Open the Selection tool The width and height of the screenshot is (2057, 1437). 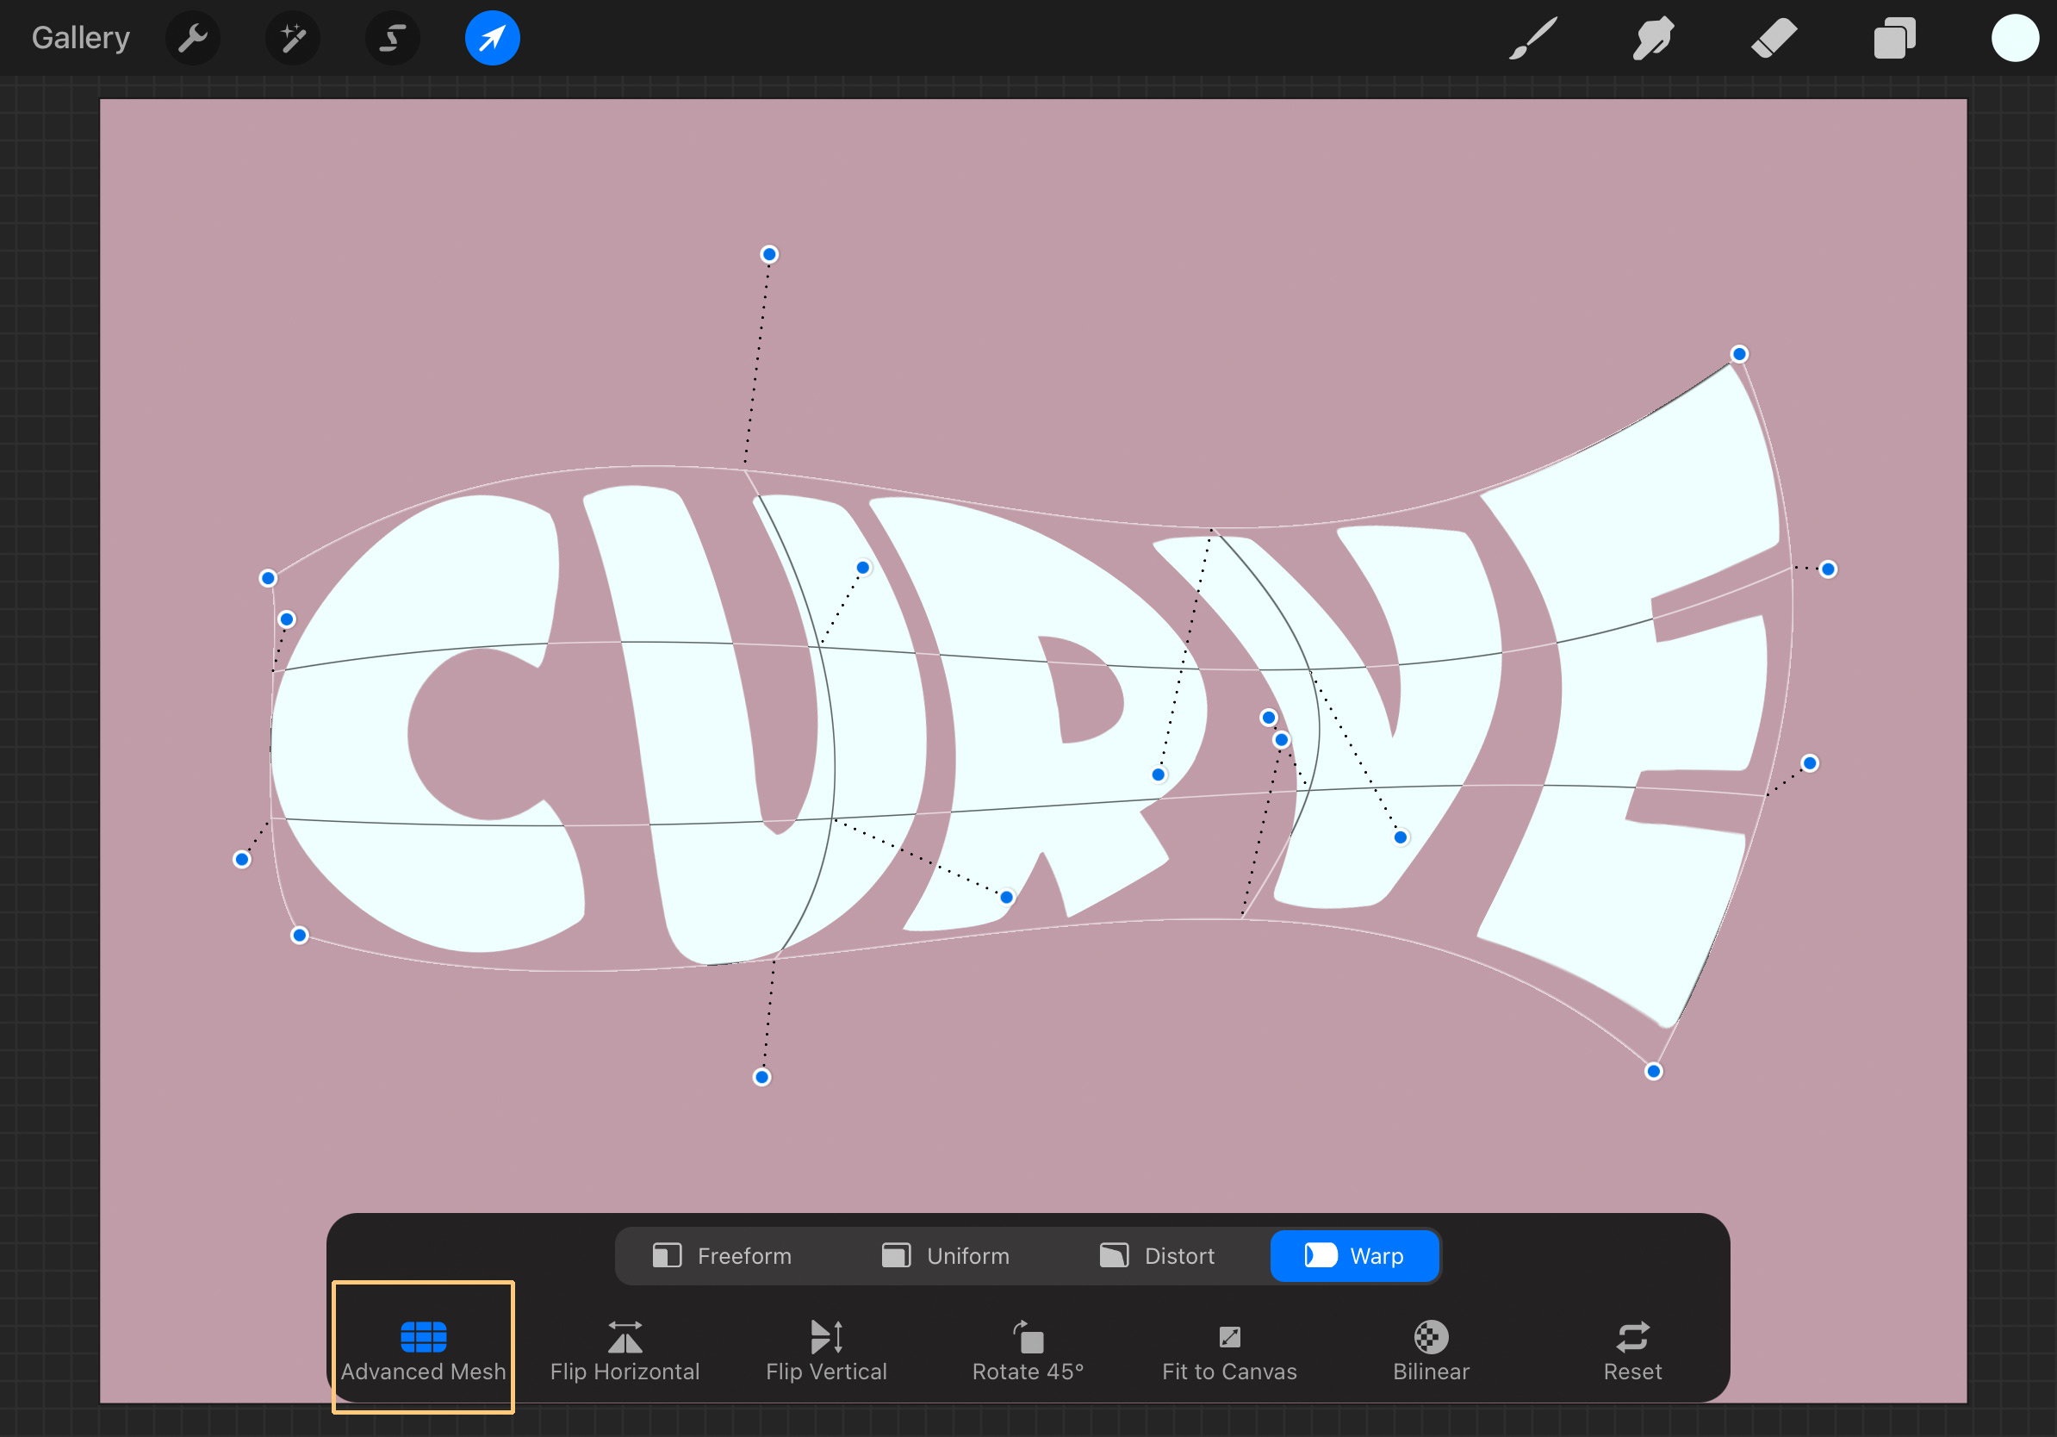(393, 38)
